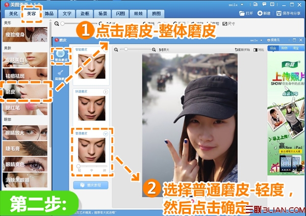Select 整体磨皮 mode in 磨皮 dialog
This screenshot has height=216, width=306.
click(x=61, y=56)
